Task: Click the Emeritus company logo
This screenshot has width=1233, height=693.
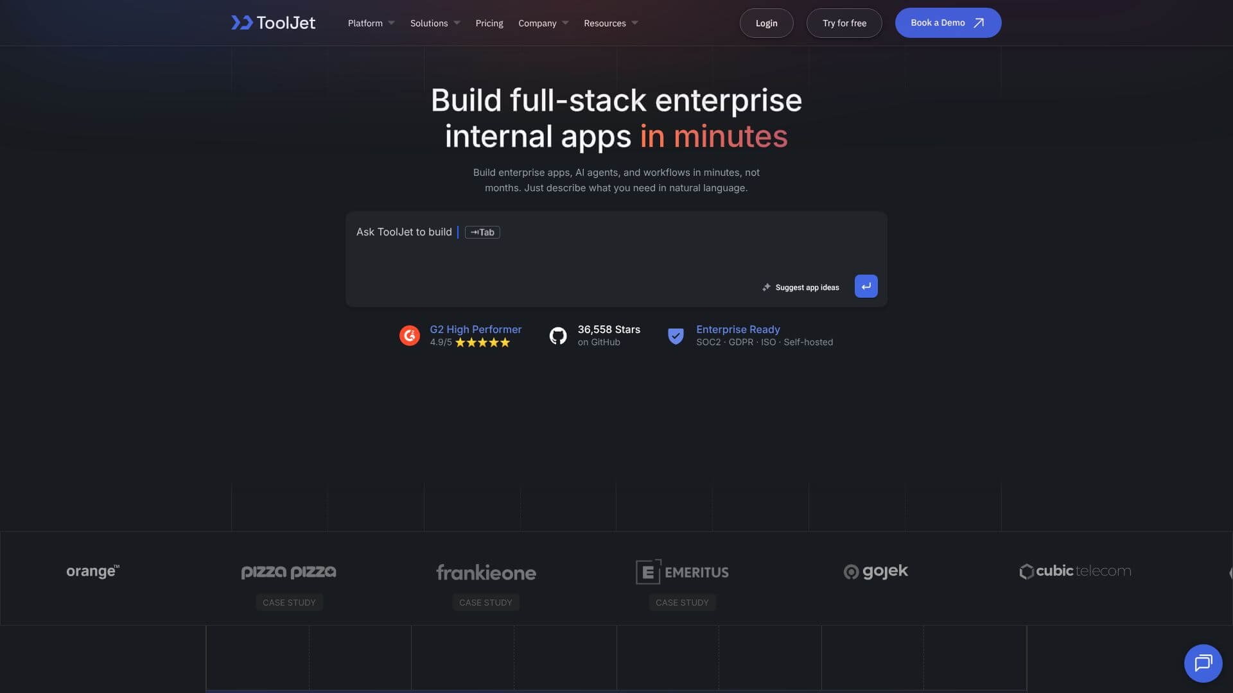Action: click(682, 572)
